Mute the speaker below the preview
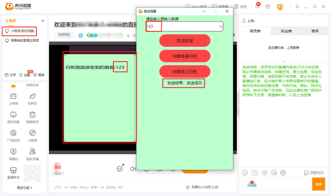 pos(132,169)
